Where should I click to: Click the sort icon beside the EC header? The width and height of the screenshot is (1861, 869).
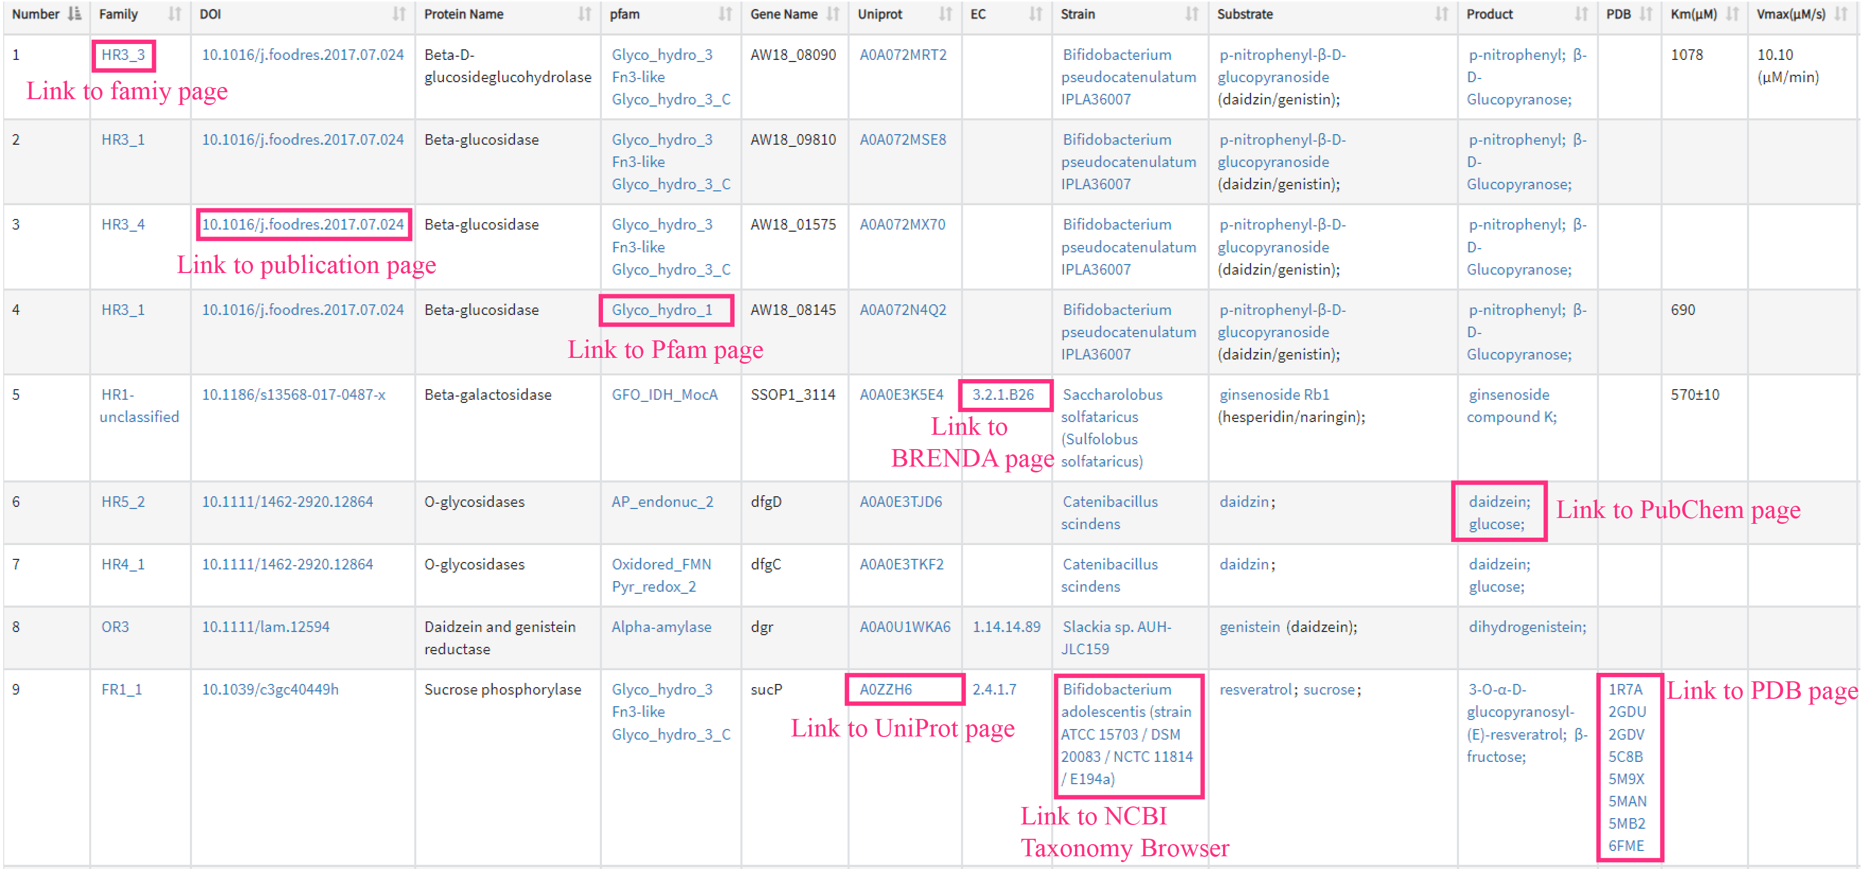click(1035, 14)
